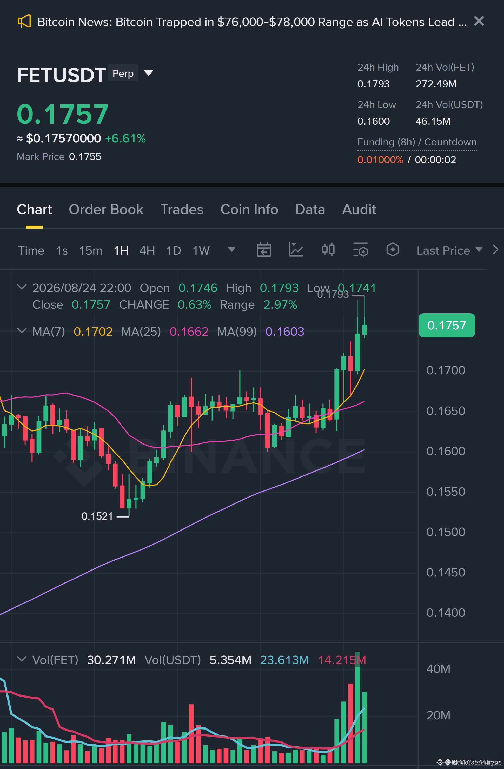Image resolution: width=504 pixels, height=769 pixels.
Task: Select the 1W interval
Action: point(201,250)
